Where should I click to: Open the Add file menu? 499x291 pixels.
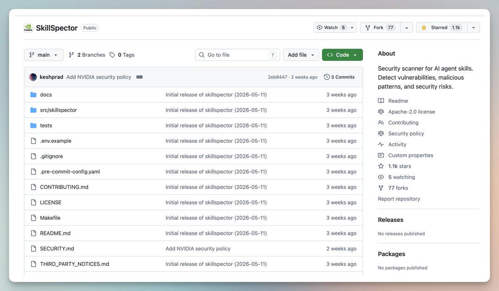301,55
